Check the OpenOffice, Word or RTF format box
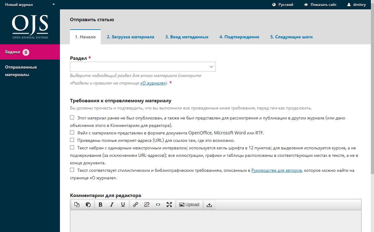Viewport: 374px width, 232px height. [72, 133]
